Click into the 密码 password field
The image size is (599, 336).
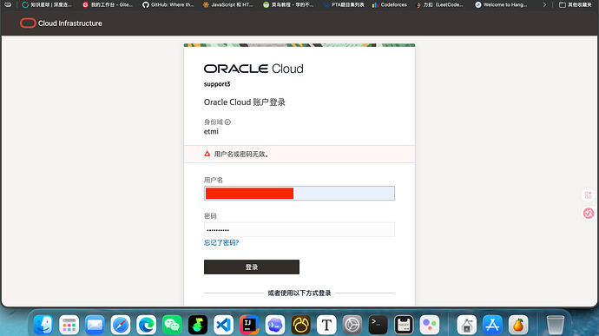tap(299, 230)
